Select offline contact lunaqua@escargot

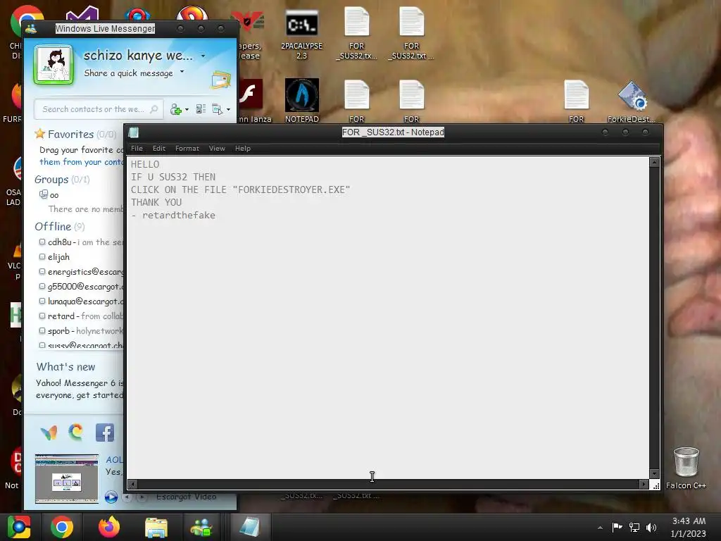(x=81, y=301)
